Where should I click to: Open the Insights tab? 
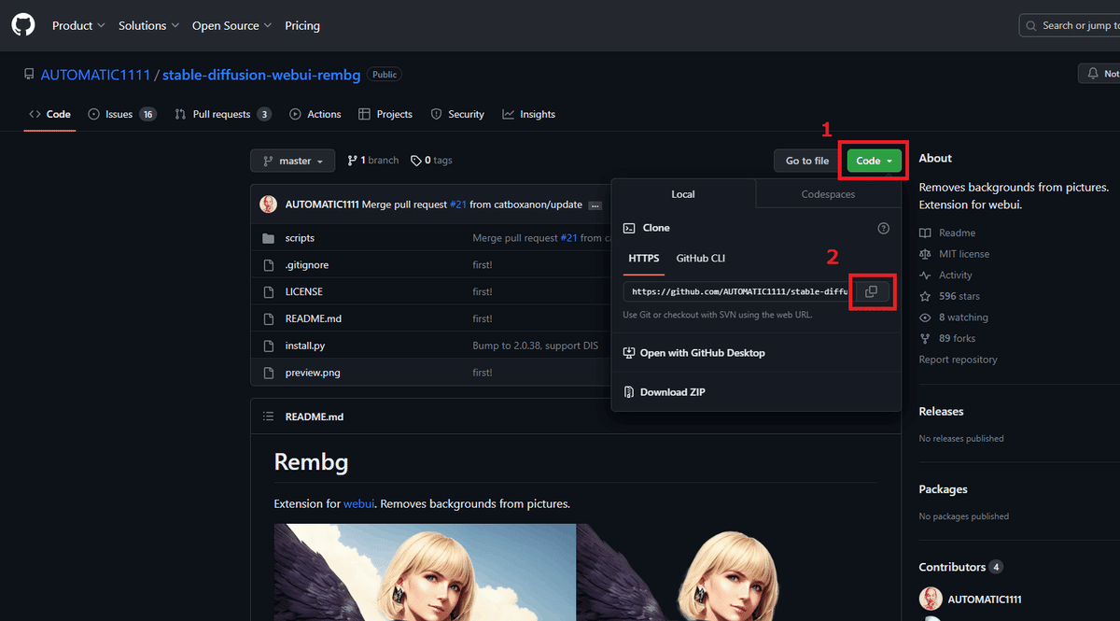coord(528,114)
